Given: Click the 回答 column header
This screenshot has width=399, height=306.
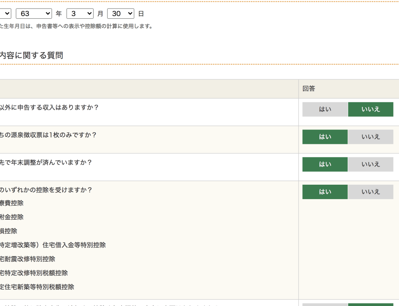Looking at the screenshot, I should click(309, 89).
